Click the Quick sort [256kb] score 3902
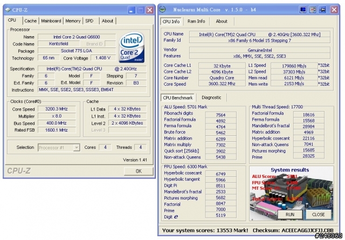The height and width of the screenshot is (240, 345). (x=220, y=151)
